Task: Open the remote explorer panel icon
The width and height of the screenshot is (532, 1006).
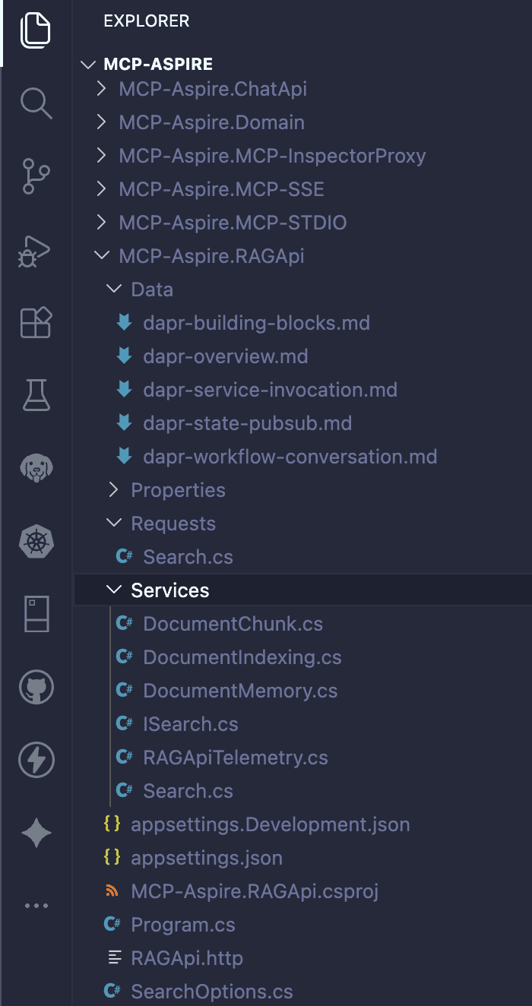Action: tap(36, 614)
